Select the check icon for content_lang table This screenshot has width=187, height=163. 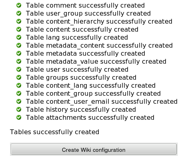(x=19, y=85)
